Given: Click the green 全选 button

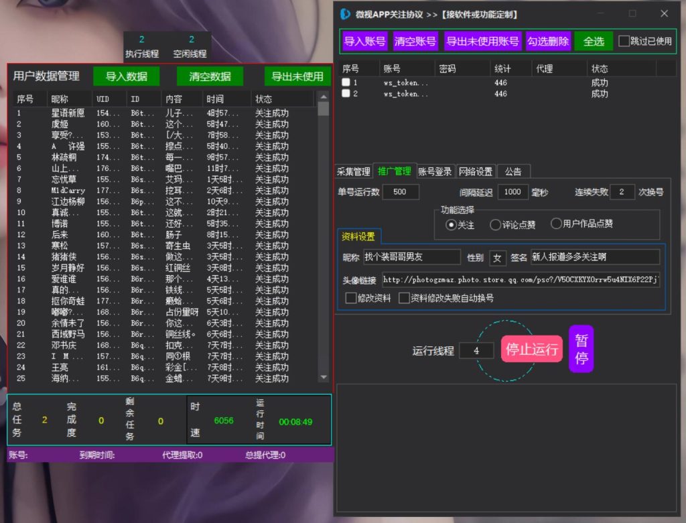Looking at the screenshot, I should [594, 42].
